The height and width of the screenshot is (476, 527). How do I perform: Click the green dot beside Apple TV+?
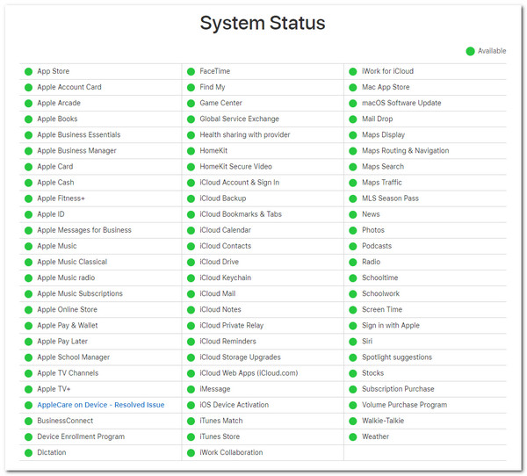pos(29,389)
